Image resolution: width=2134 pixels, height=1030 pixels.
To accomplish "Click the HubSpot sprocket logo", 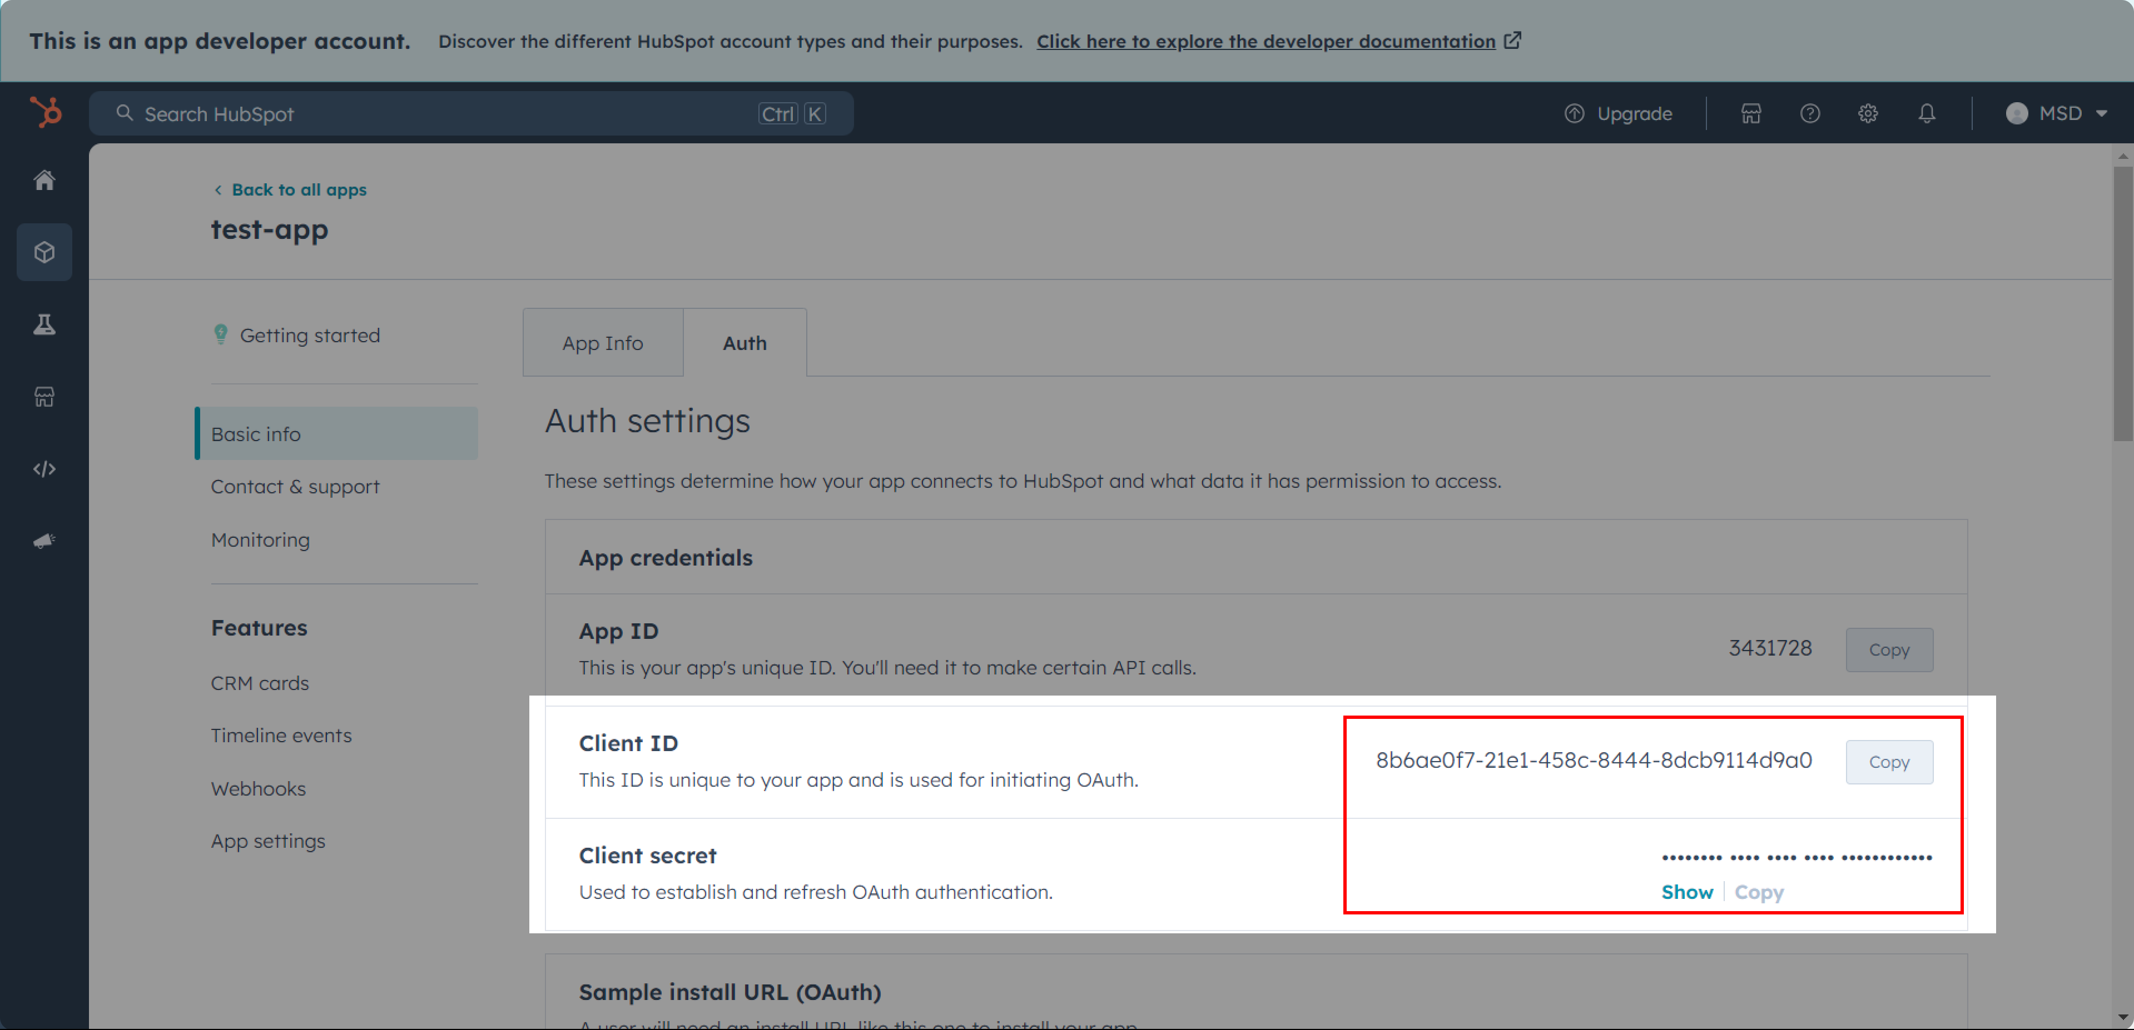I will (46, 113).
